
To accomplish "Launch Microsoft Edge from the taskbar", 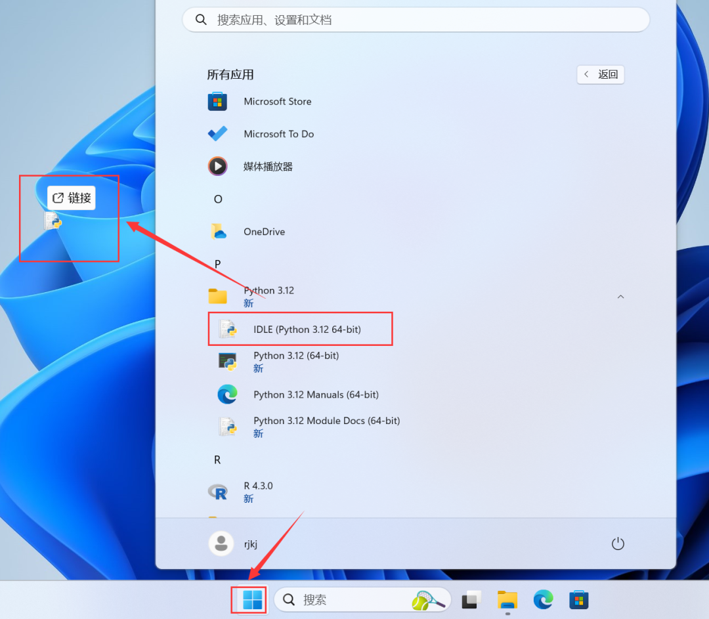I will tap(543, 600).
